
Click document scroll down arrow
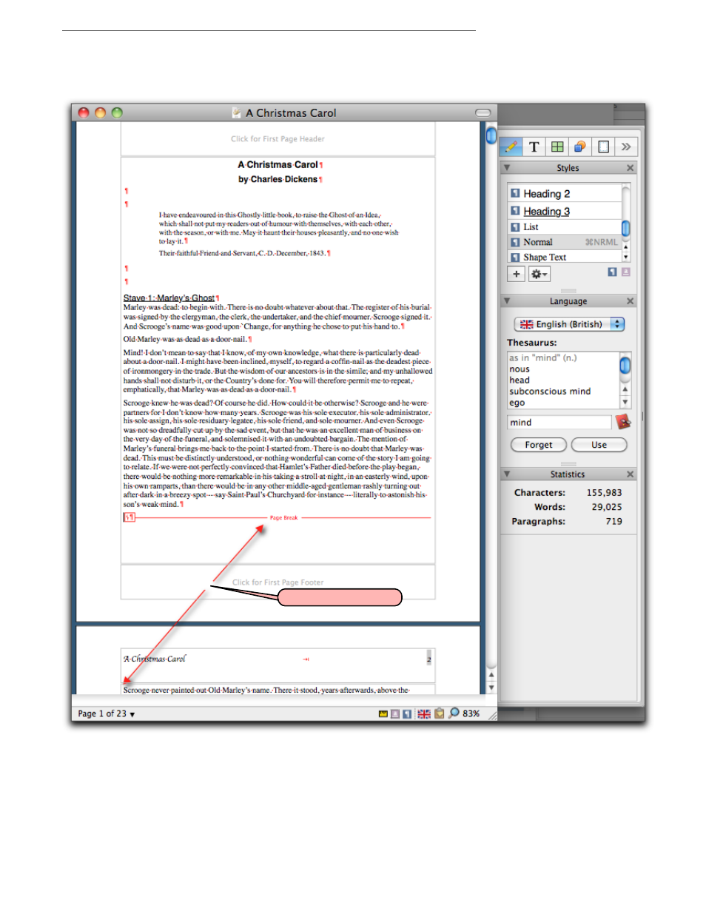point(491,688)
